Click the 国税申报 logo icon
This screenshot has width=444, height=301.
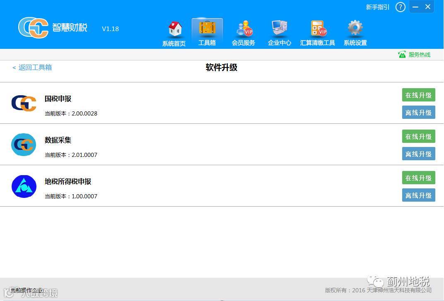(x=24, y=104)
